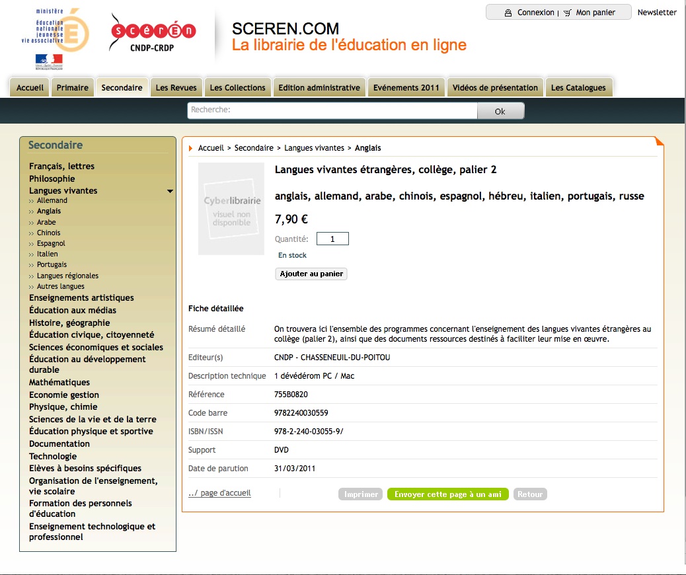Image resolution: width=686 pixels, height=575 pixels.
Task: Open the Edition administrative tab
Action: pos(319,87)
